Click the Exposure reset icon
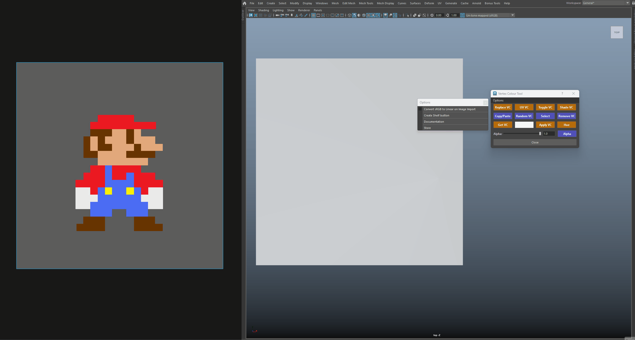 click(x=432, y=15)
